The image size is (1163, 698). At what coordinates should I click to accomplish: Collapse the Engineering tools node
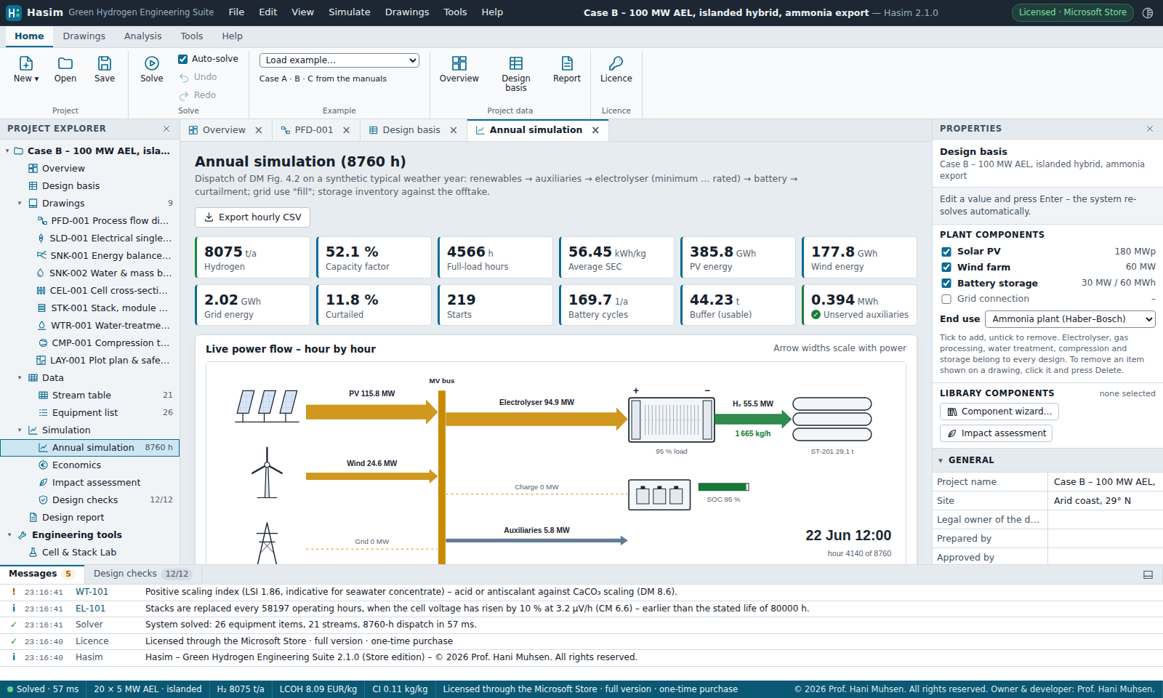(x=9, y=535)
